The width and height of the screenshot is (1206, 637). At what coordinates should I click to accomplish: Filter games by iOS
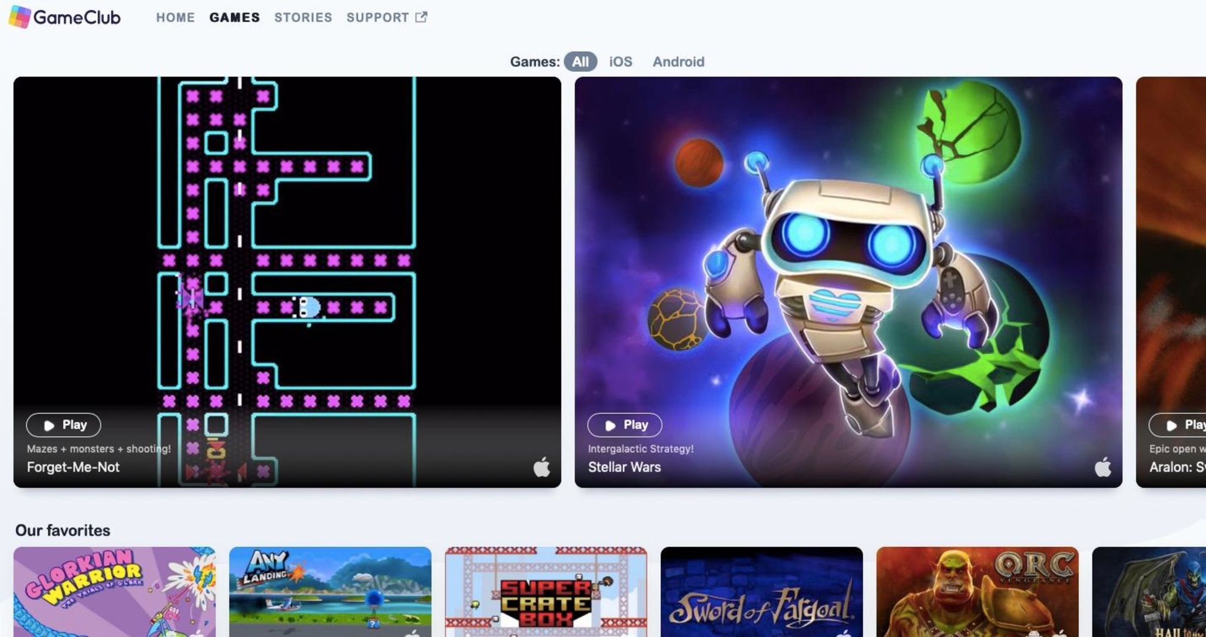click(x=621, y=62)
